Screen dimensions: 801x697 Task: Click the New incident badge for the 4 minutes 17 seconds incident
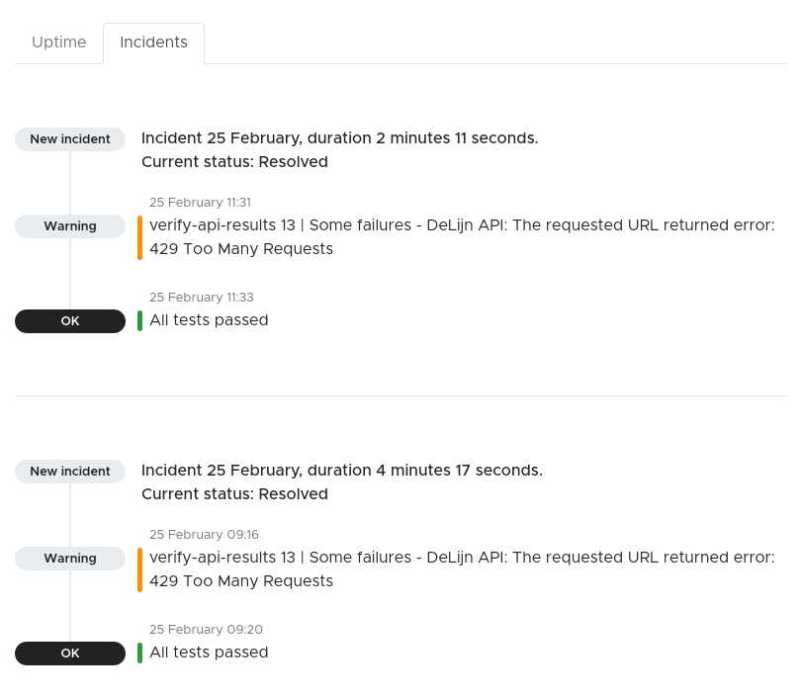(70, 472)
